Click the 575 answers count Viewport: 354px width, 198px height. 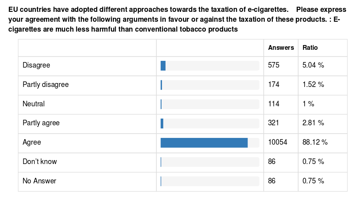point(274,65)
